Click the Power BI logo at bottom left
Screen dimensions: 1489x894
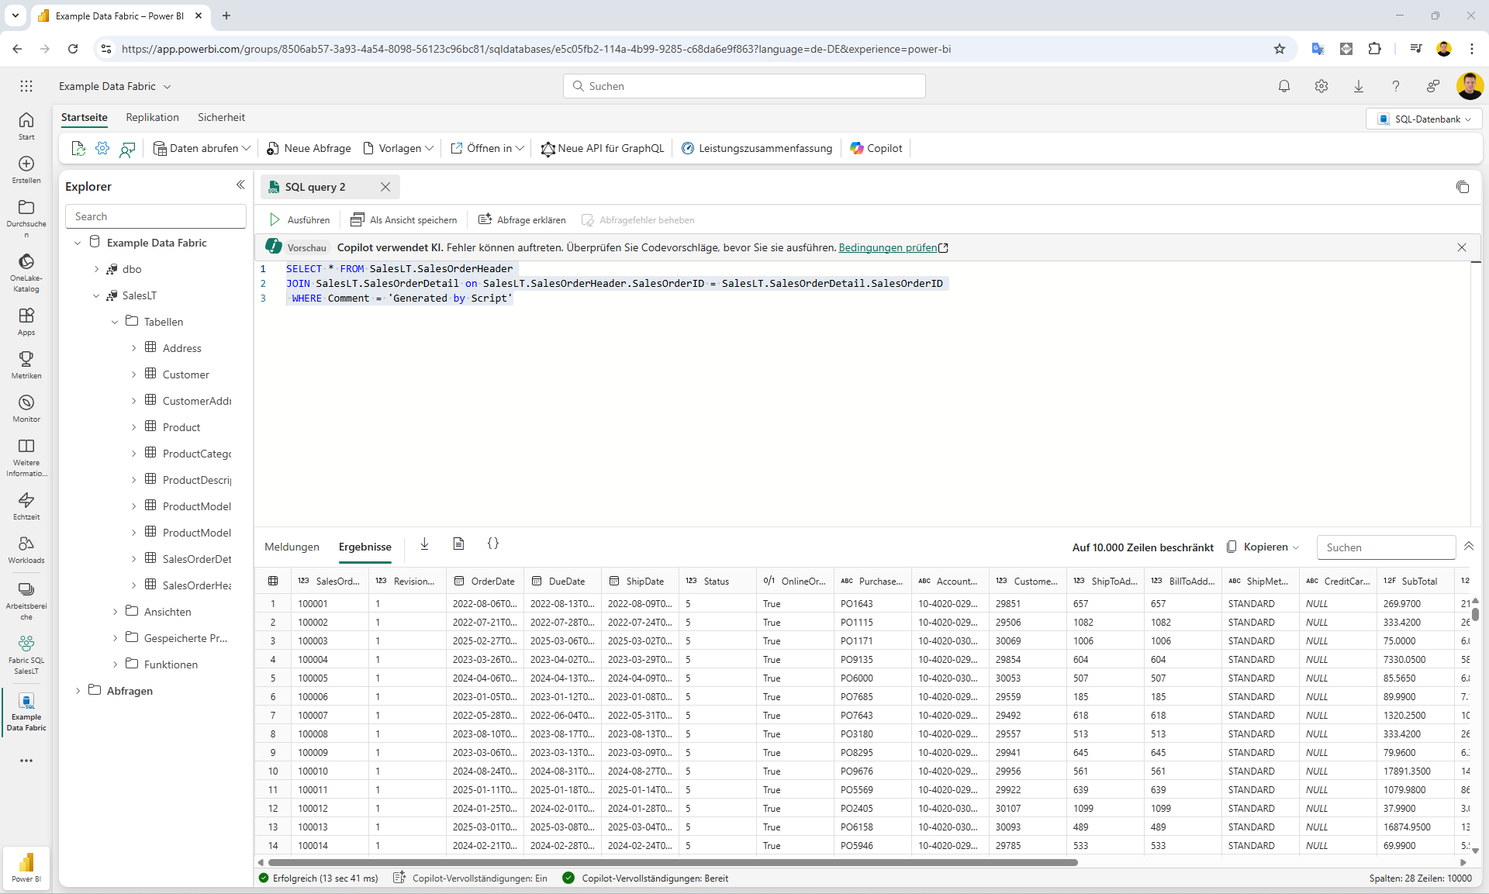point(26,867)
